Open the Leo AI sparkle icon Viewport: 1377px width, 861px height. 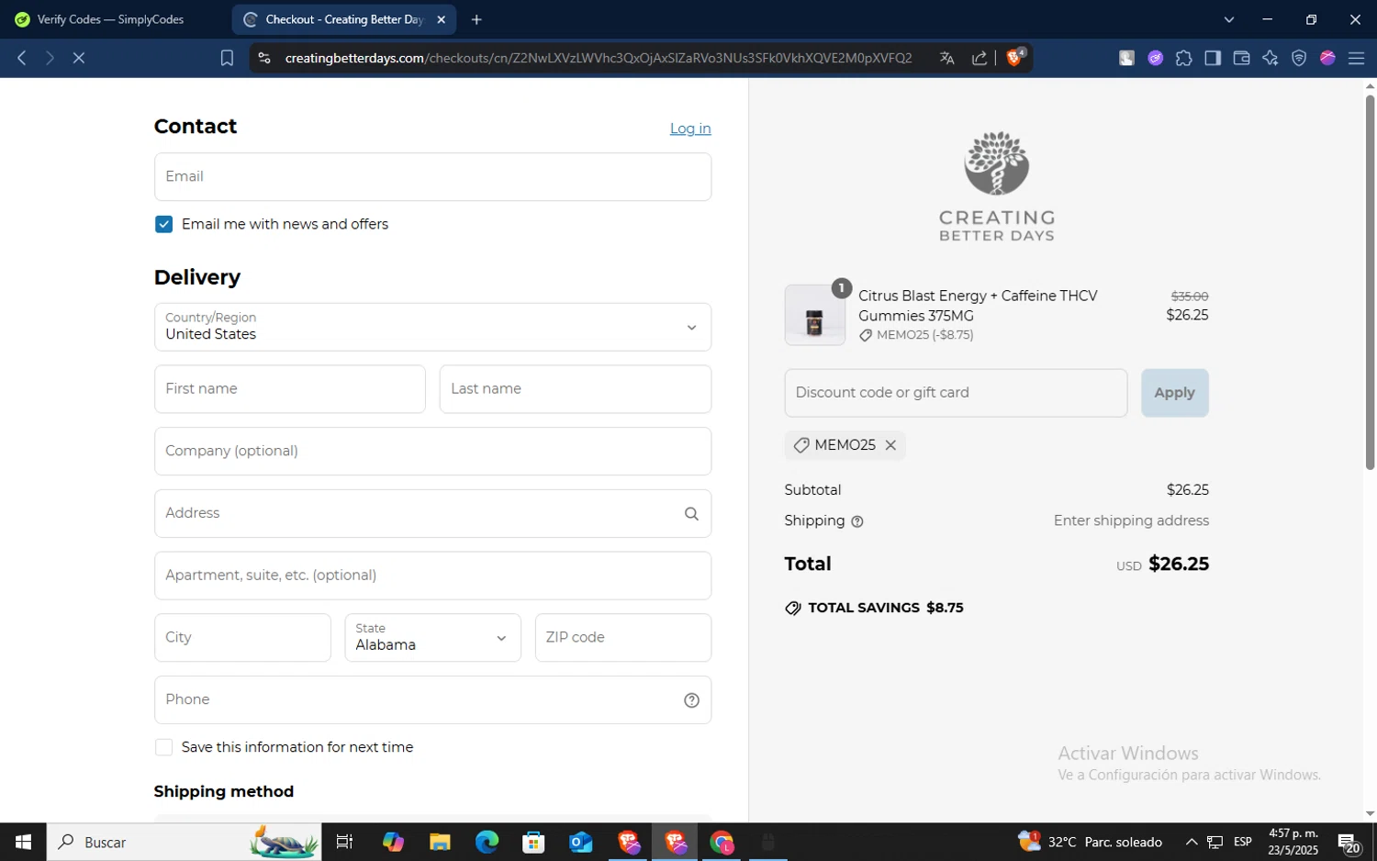point(1271,58)
